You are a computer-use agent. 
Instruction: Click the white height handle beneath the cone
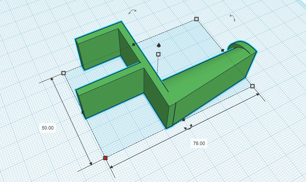click(x=158, y=54)
